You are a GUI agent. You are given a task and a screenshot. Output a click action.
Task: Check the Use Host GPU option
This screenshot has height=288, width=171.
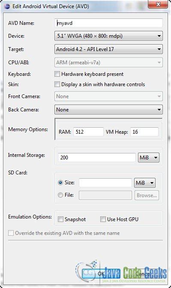pyautogui.click(x=103, y=219)
